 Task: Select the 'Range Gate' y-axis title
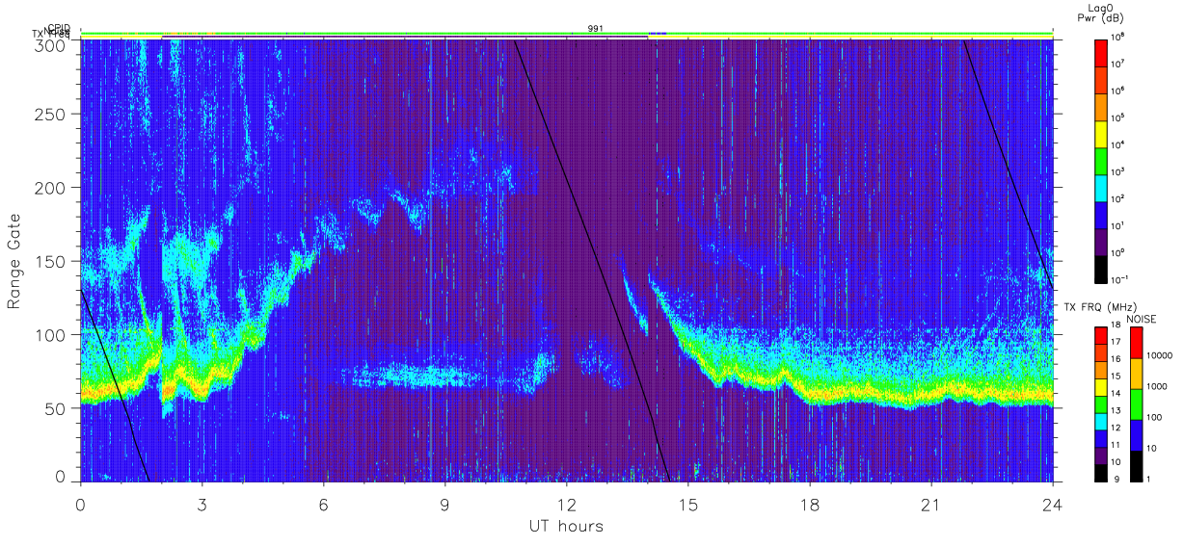(x=15, y=260)
